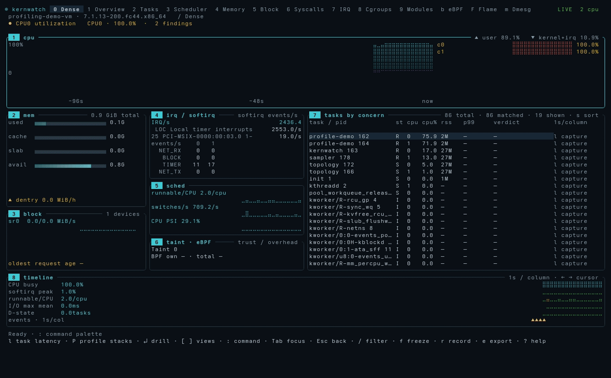Click the user 89.1% up-triangle indicator
Screen dimensions: 611x378
[x=477, y=38]
